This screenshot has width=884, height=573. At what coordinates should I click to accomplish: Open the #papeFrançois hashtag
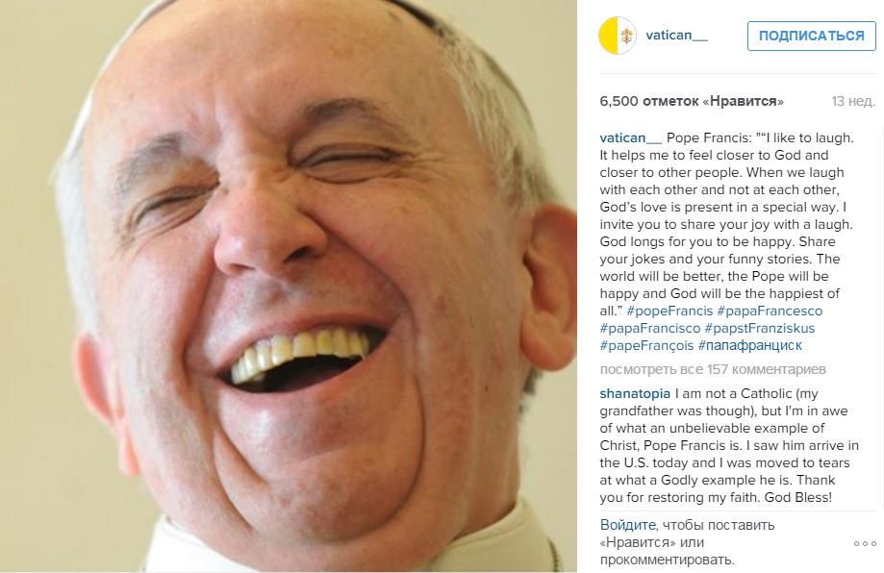pos(646,346)
